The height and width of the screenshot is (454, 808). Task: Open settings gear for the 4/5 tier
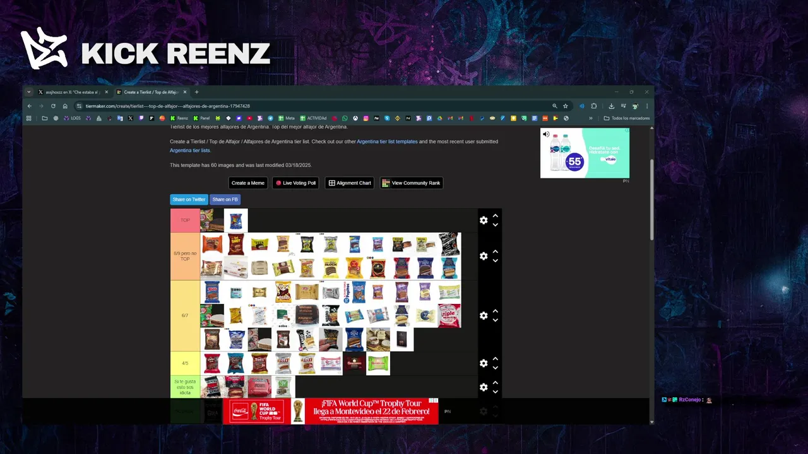[484, 363]
